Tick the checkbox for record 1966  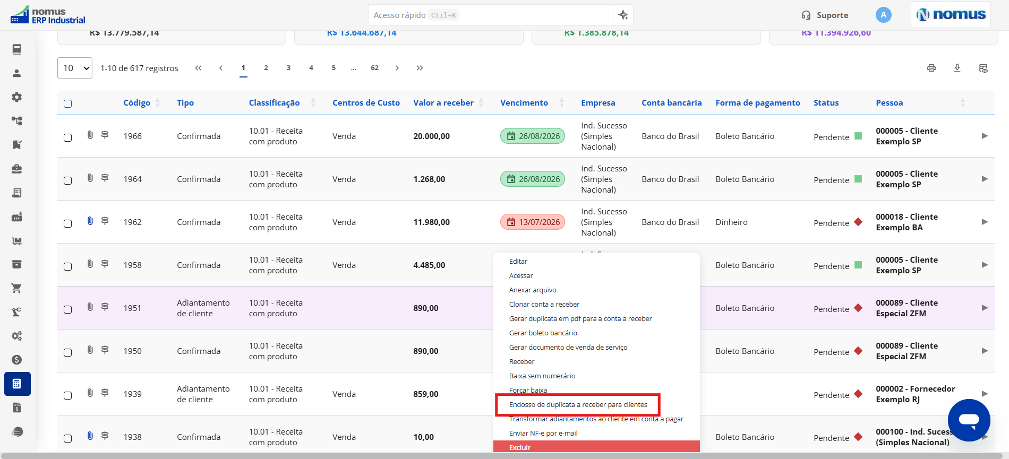click(x=68, y=137)
